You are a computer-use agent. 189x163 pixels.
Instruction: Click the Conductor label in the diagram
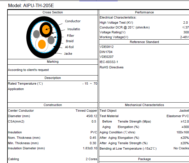[73, 21]
